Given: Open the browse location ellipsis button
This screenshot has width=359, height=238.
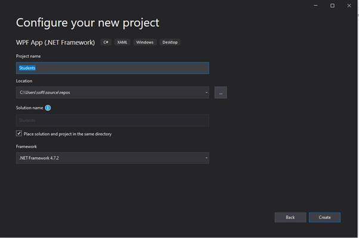Looking at the screenshot, I should [x=221, y=92].
